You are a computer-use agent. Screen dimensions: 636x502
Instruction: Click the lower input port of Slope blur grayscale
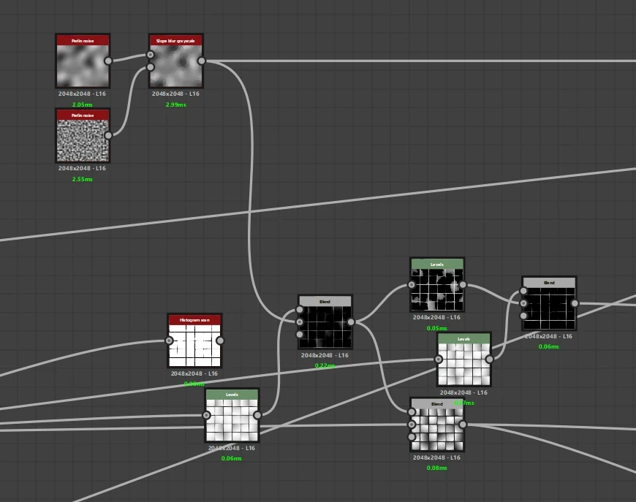point(151,67)
